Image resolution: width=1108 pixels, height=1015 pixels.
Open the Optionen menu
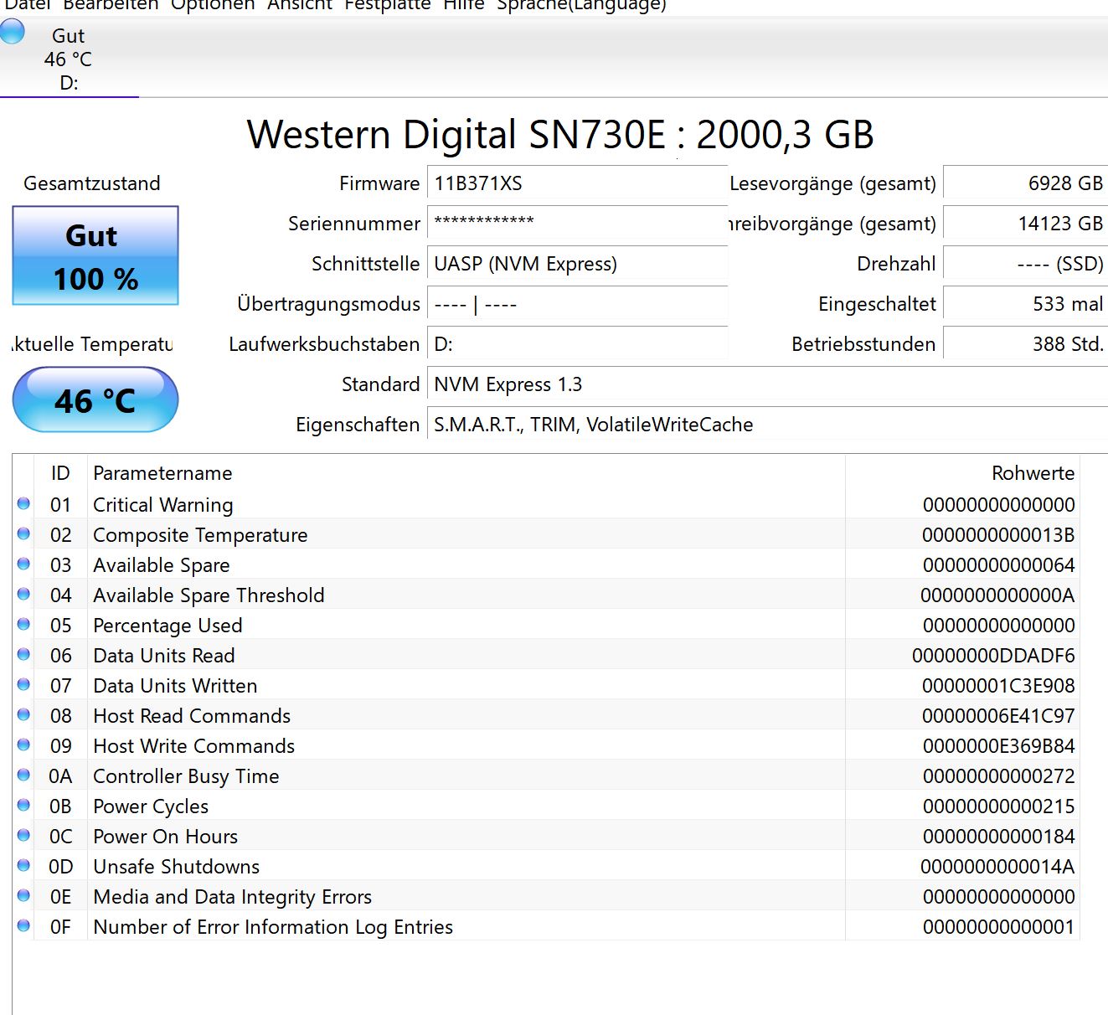click(x=213, y=5)
